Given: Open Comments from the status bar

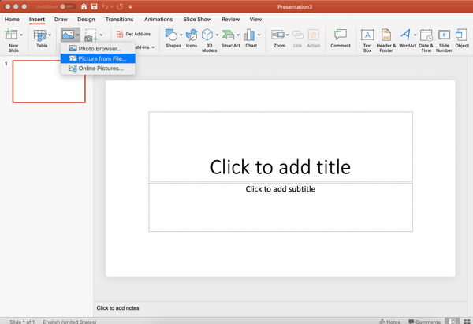Looking at the screenshot, I should point(424,322).
